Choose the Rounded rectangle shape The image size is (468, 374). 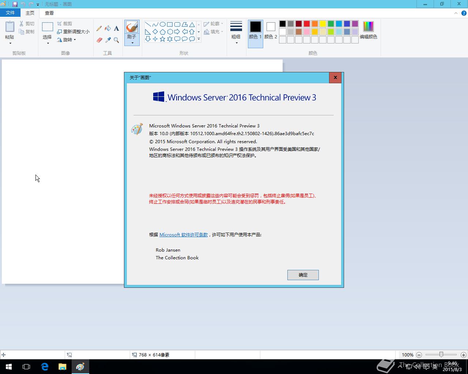tap(177, 24)
